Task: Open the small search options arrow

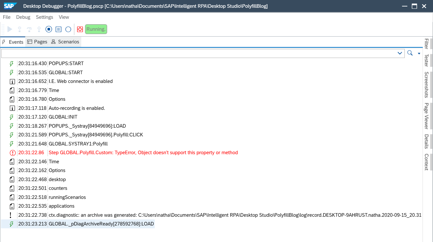Action: [x=419, y=53]
